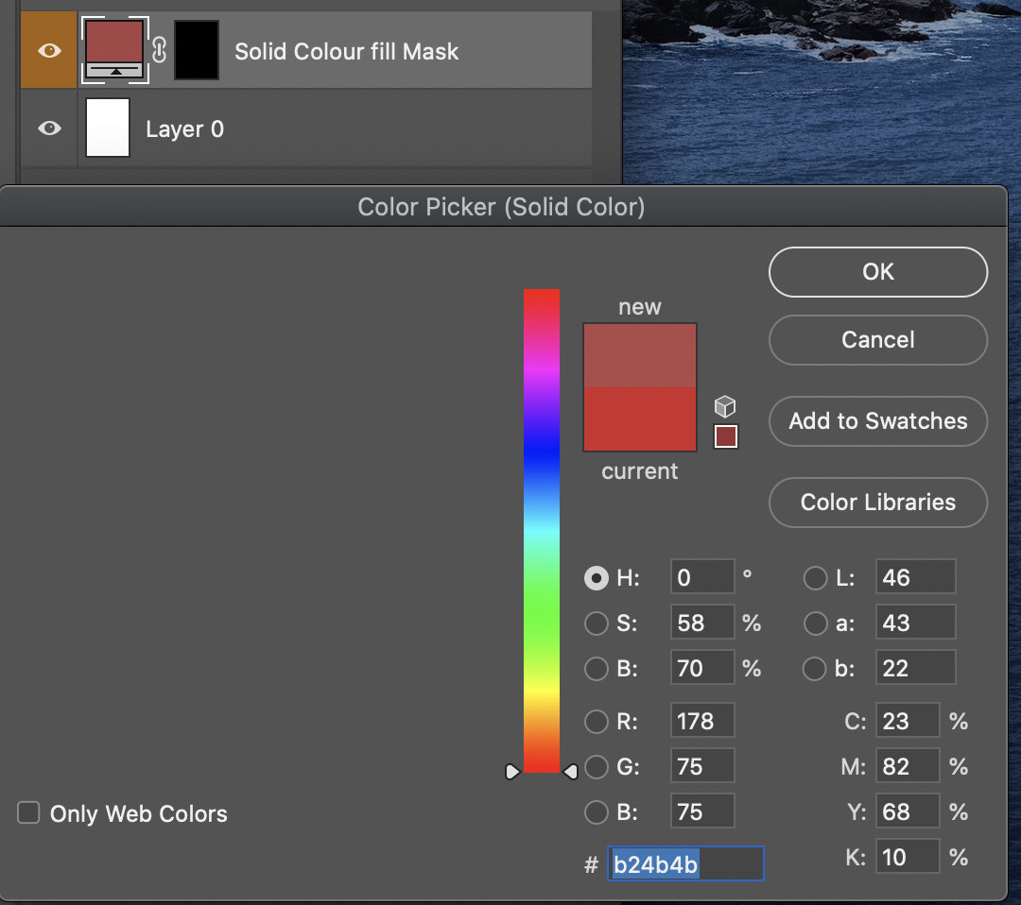Image resolution: width=1021 pixels, height=905 pixels.
Task: Click the link icon between fill and mask
Action: 159,49
